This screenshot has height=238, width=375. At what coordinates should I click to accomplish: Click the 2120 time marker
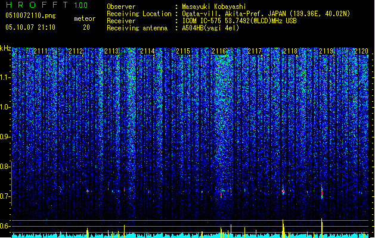(x=361, y=51)
